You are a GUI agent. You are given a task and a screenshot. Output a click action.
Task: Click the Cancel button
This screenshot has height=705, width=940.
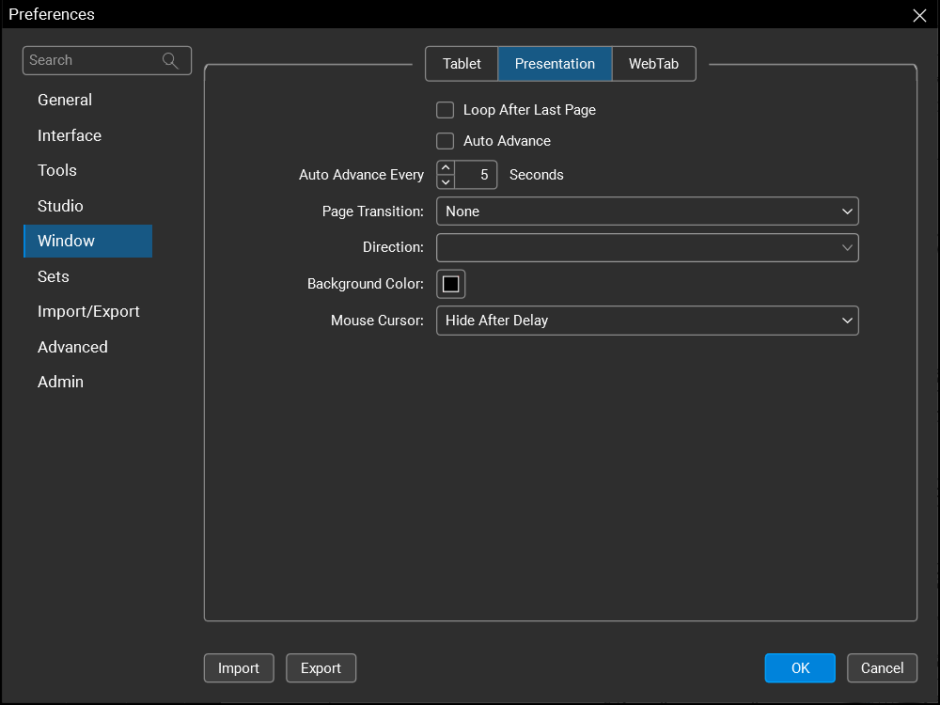(x=882, y=668)
